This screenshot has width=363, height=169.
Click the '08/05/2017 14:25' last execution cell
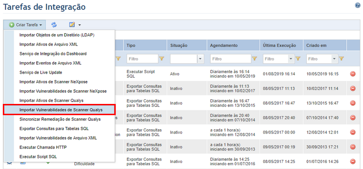pyautogui.click(x=279, y=162)
